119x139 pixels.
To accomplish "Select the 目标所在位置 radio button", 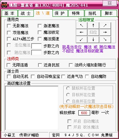I will tap(68, 95).
